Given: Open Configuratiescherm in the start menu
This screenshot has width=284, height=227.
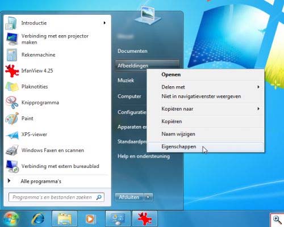Looking at the screenshot, I should point(132,112).
